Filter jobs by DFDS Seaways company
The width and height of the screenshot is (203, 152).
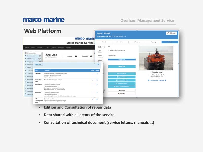tap(31, 59)
